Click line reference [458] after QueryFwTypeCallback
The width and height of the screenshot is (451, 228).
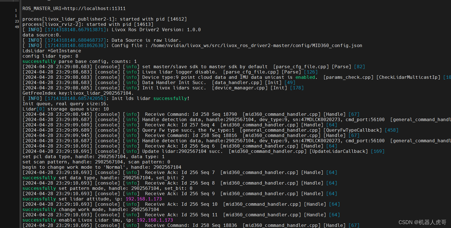point(391,130)
